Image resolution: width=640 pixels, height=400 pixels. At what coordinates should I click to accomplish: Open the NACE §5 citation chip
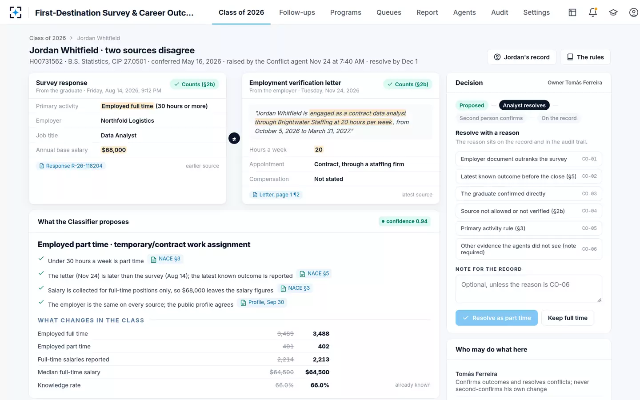pyautogui.click(x=314, y=274)
